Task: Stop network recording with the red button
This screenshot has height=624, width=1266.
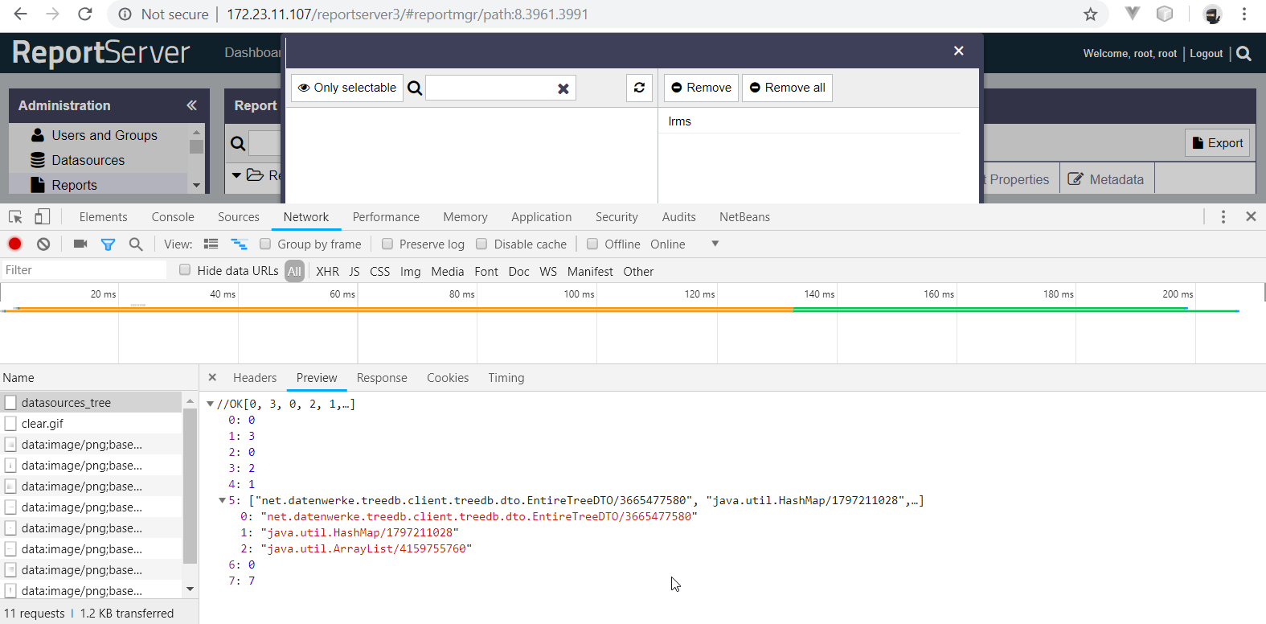Action: (14, 244)
